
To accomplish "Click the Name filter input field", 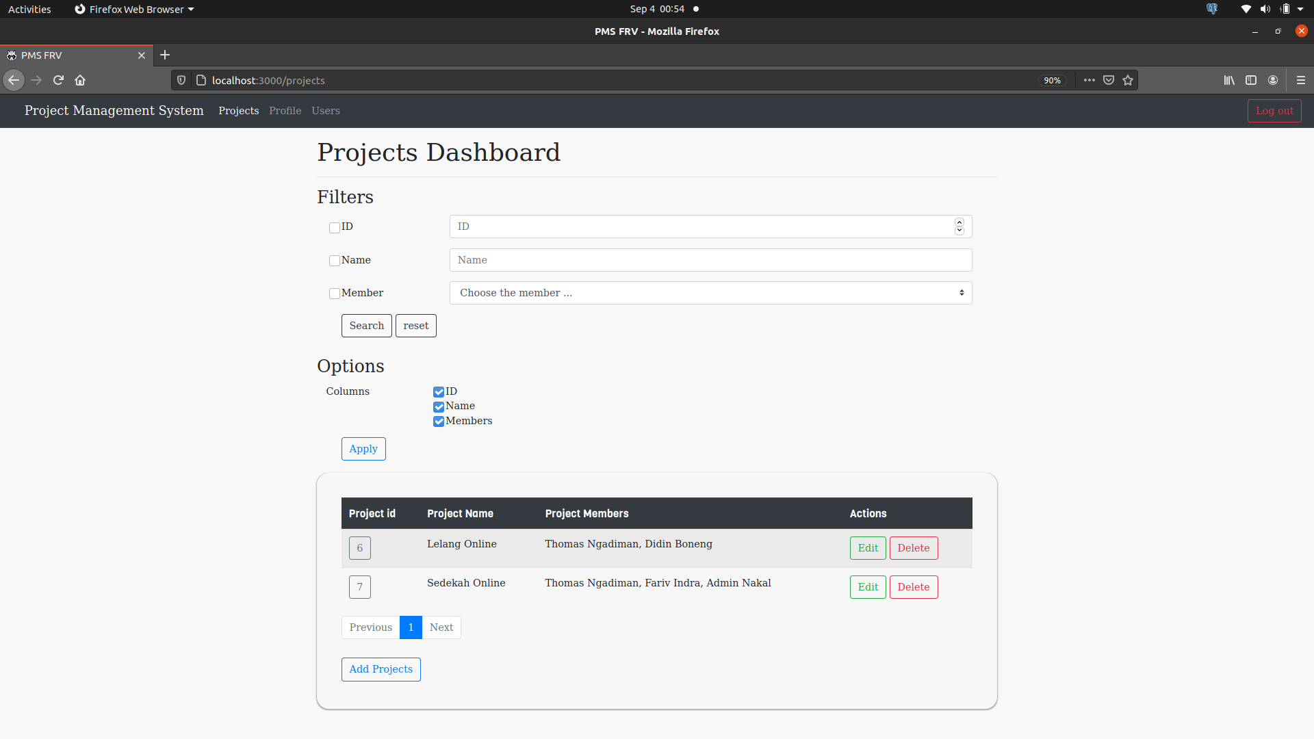I will point(710,260).
